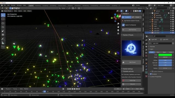Switch to the Shading workspace tab
The image size is (175, 98).
(x=70, y=5)
